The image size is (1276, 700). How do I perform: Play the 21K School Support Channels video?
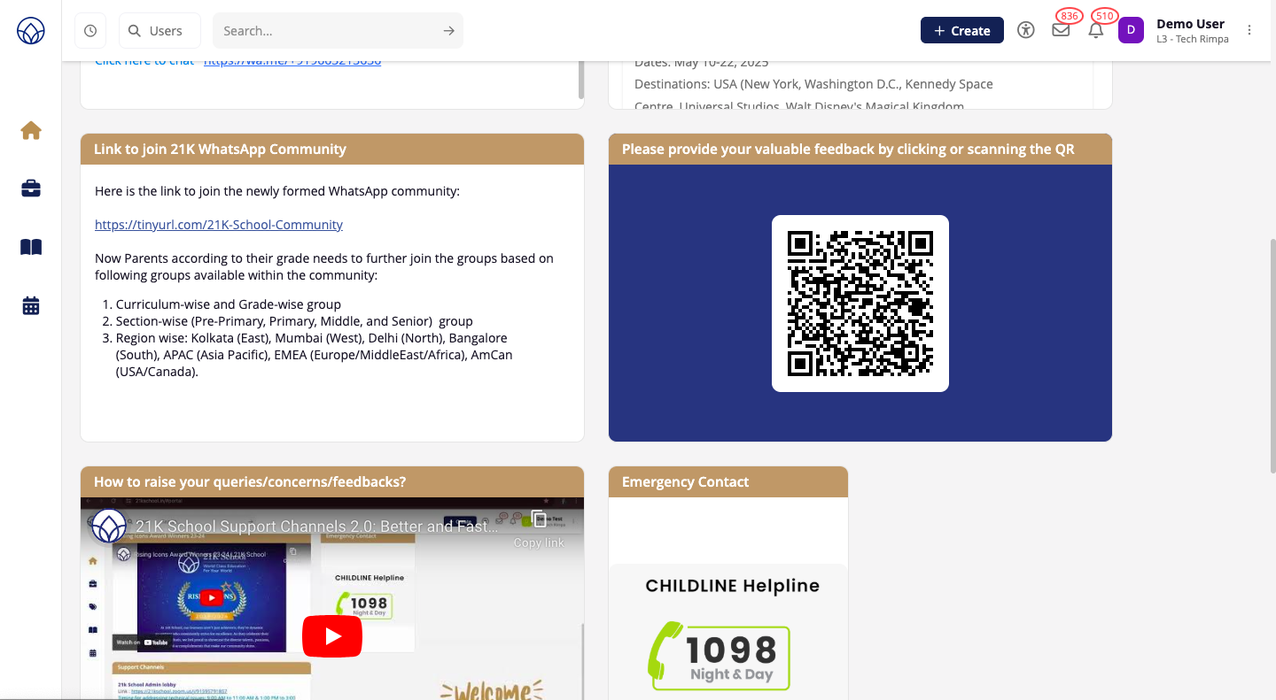332,636
